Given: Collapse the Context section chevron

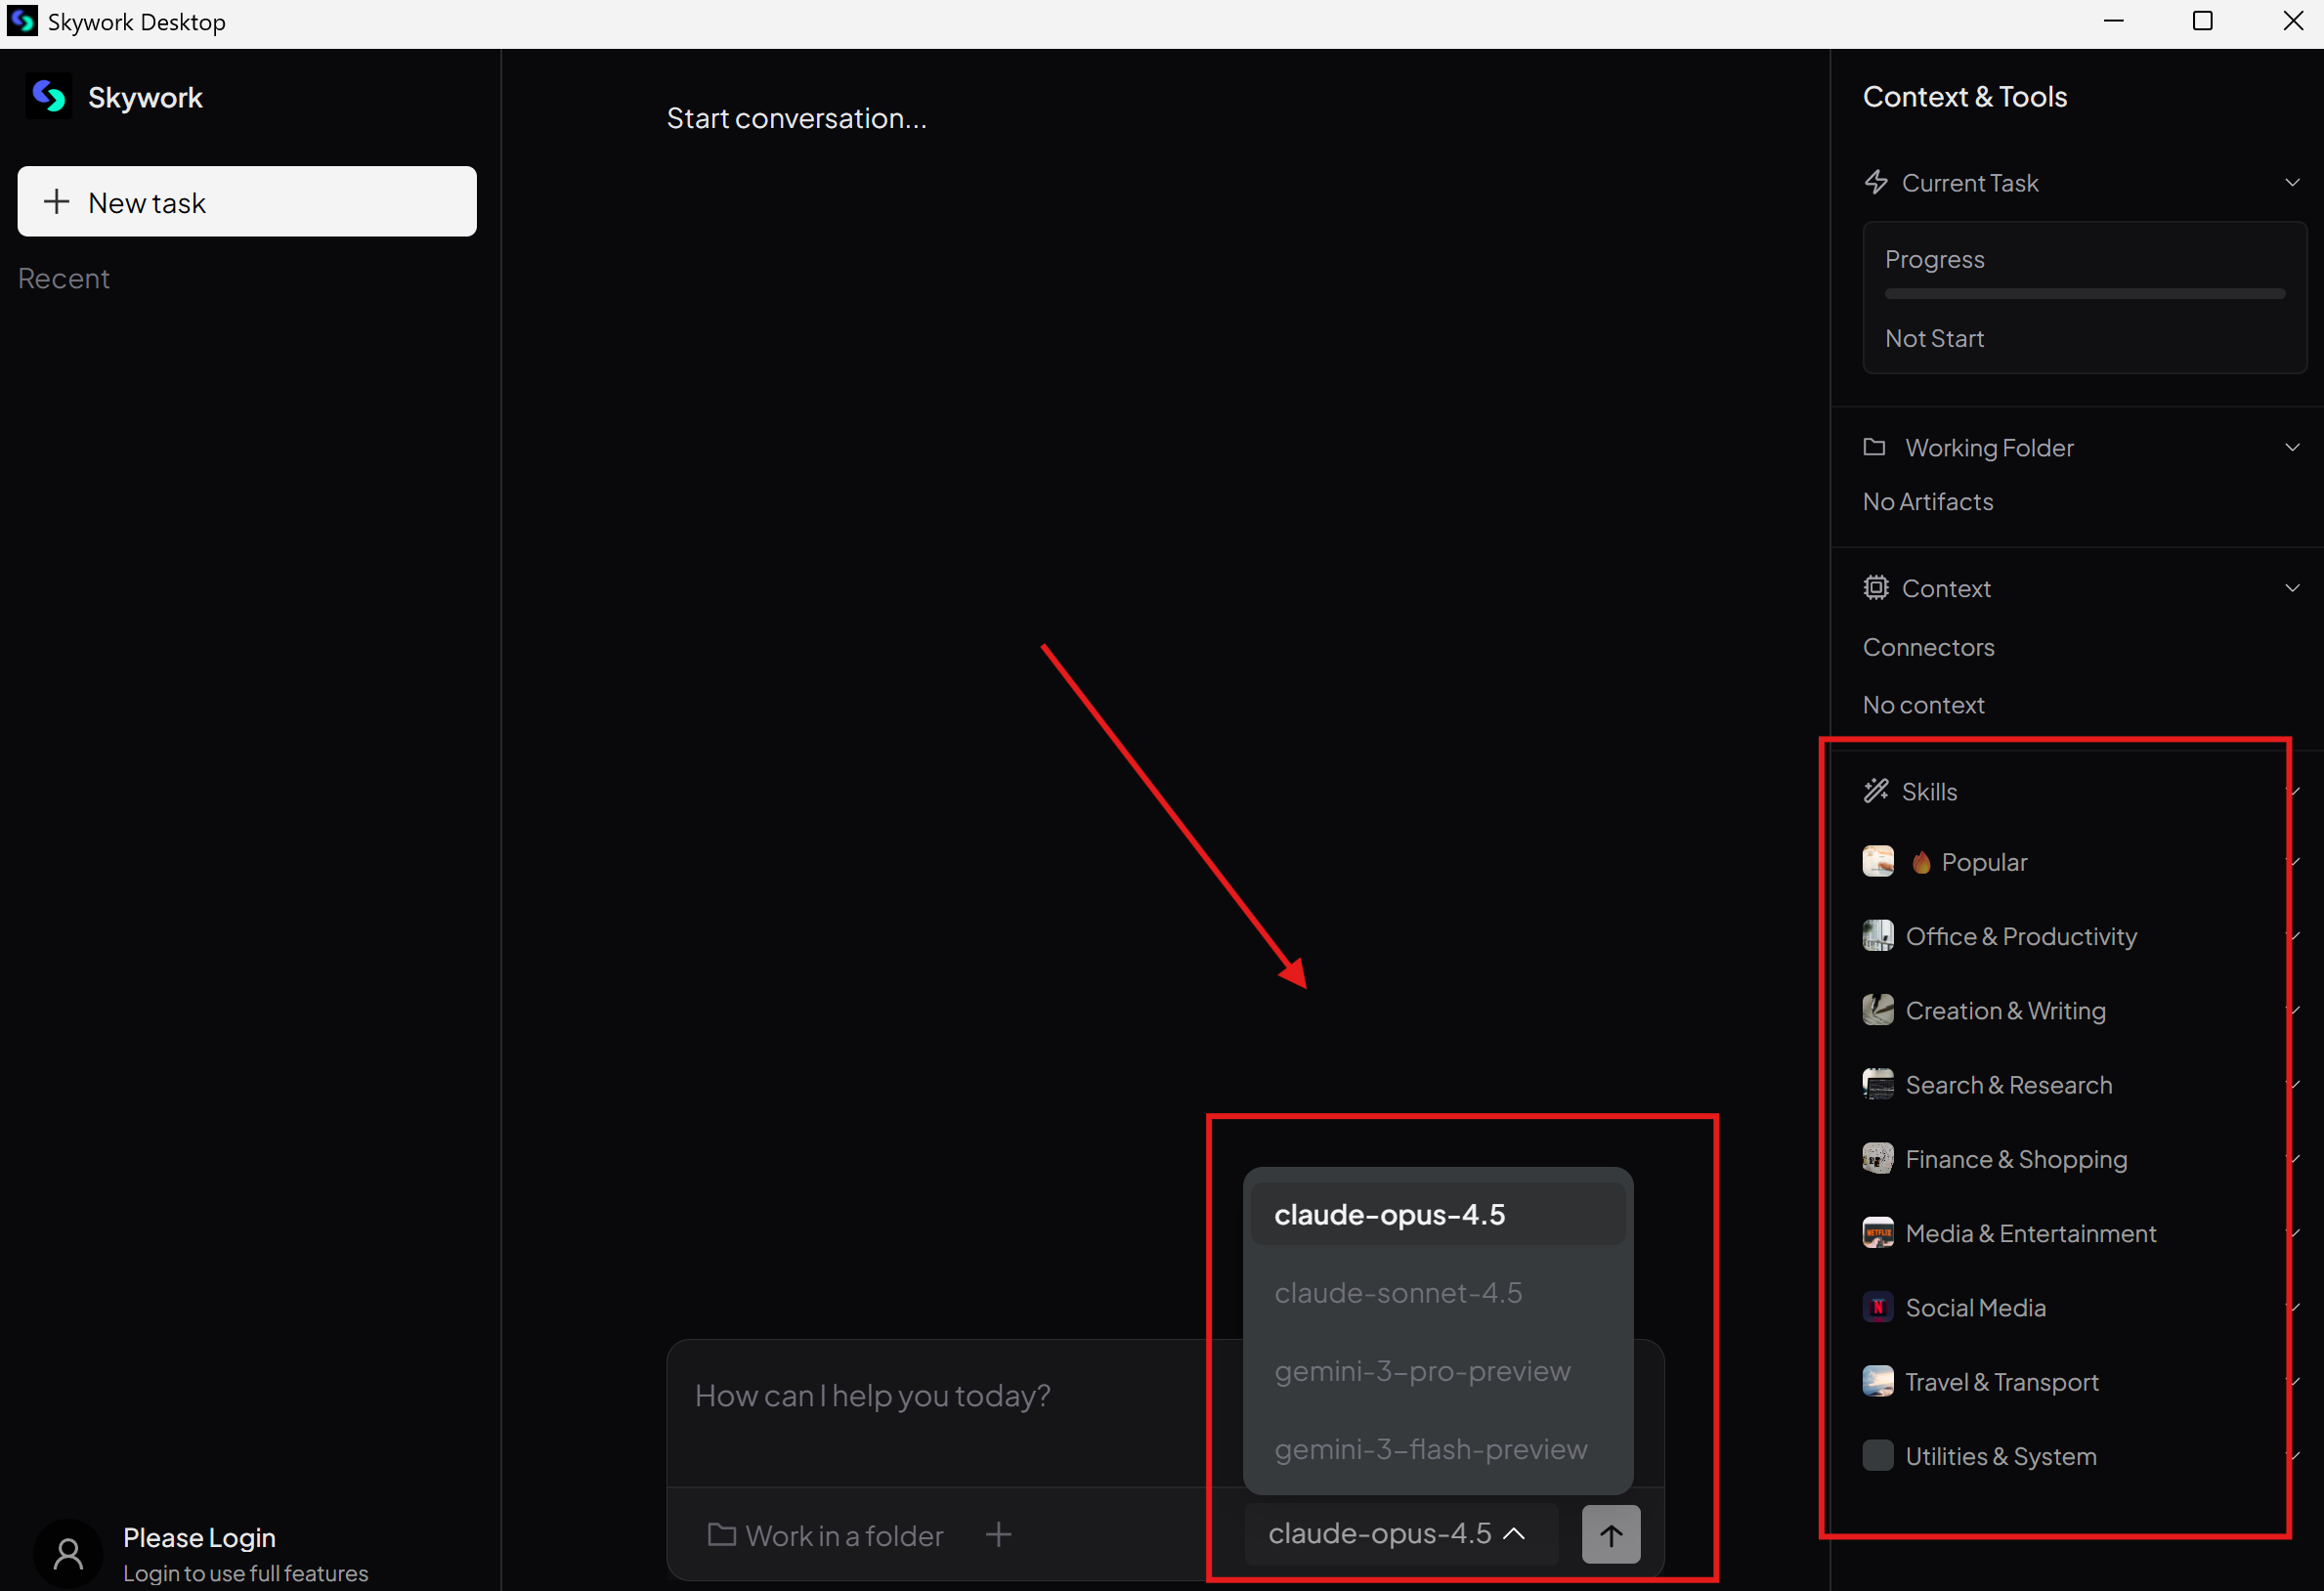Looking at the screenshot, I should pyautogui.click(x=2292, y=588).
